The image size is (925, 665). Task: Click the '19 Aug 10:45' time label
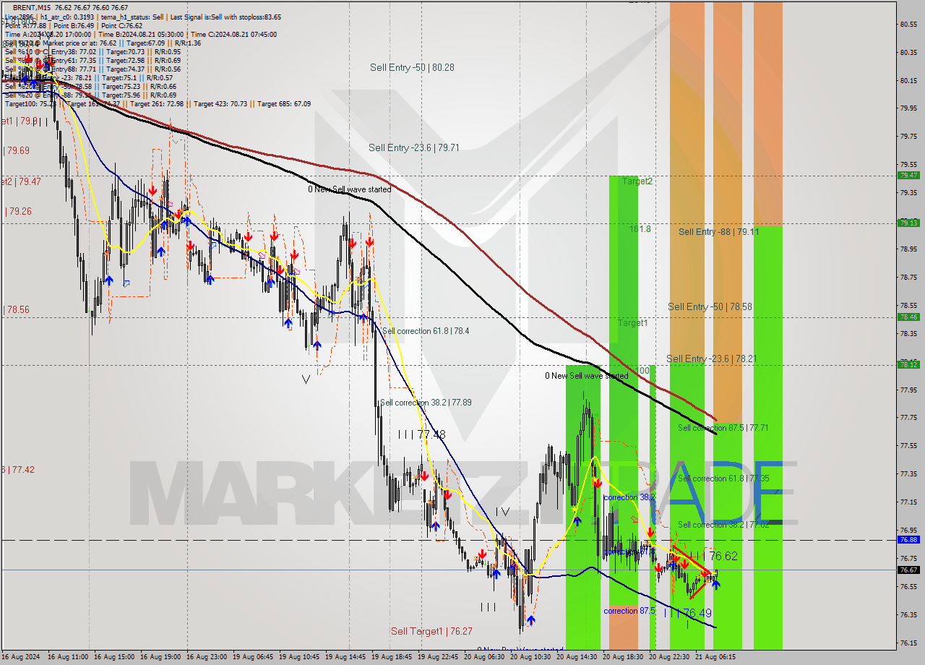tap(299, 657)
